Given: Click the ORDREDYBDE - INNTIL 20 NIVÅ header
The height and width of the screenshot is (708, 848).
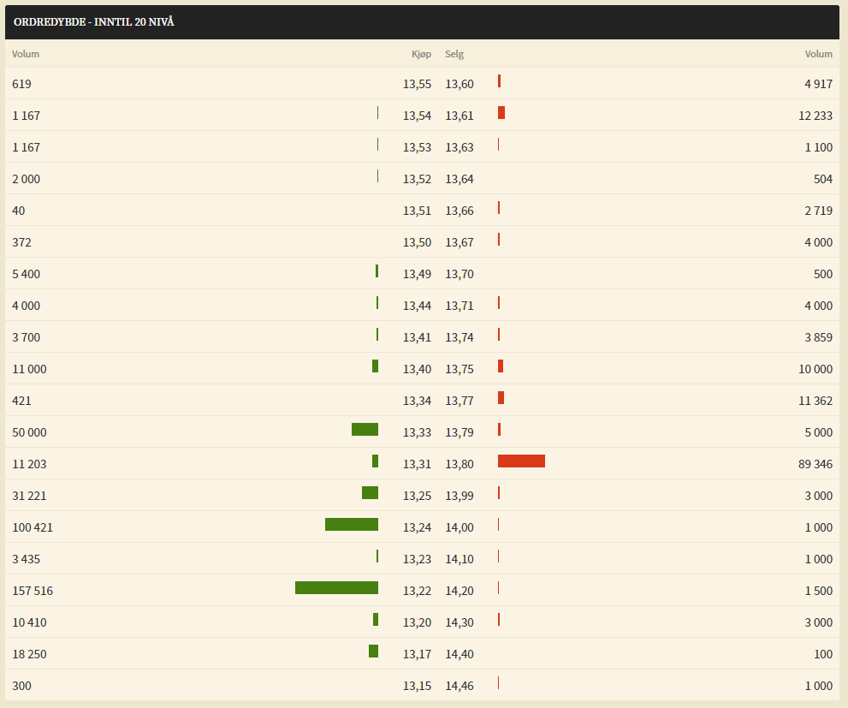Looking at the screenshot, I should [x=93, y=22].
